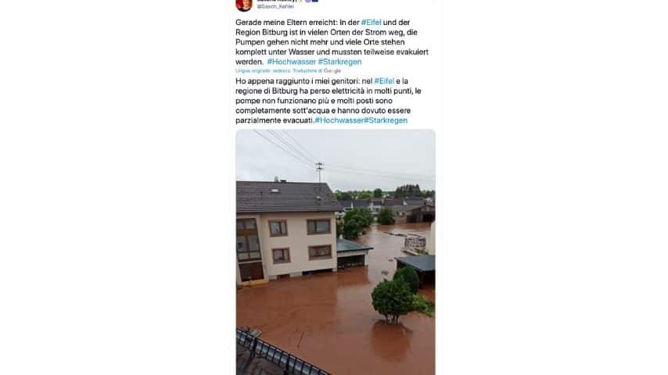Open the flooded village photo attachment
Viewport: 668px width, 375px height.
[x=336, y=252]
